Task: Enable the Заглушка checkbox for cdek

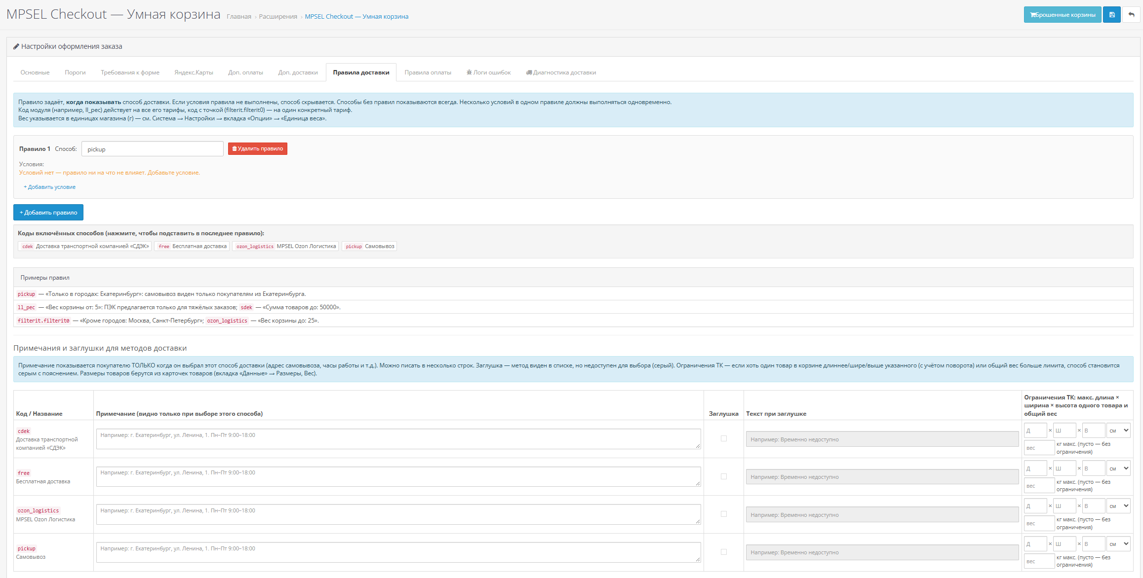Action: click(x=724, y=438)
